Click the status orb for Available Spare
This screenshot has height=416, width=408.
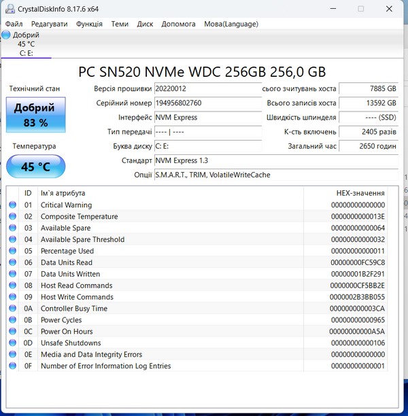pyautogui.click(x=13, y=228)
